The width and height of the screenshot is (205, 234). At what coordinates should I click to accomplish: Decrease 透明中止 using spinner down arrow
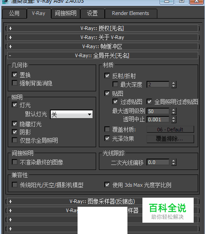pyautogui.click(x=174, y=121)
